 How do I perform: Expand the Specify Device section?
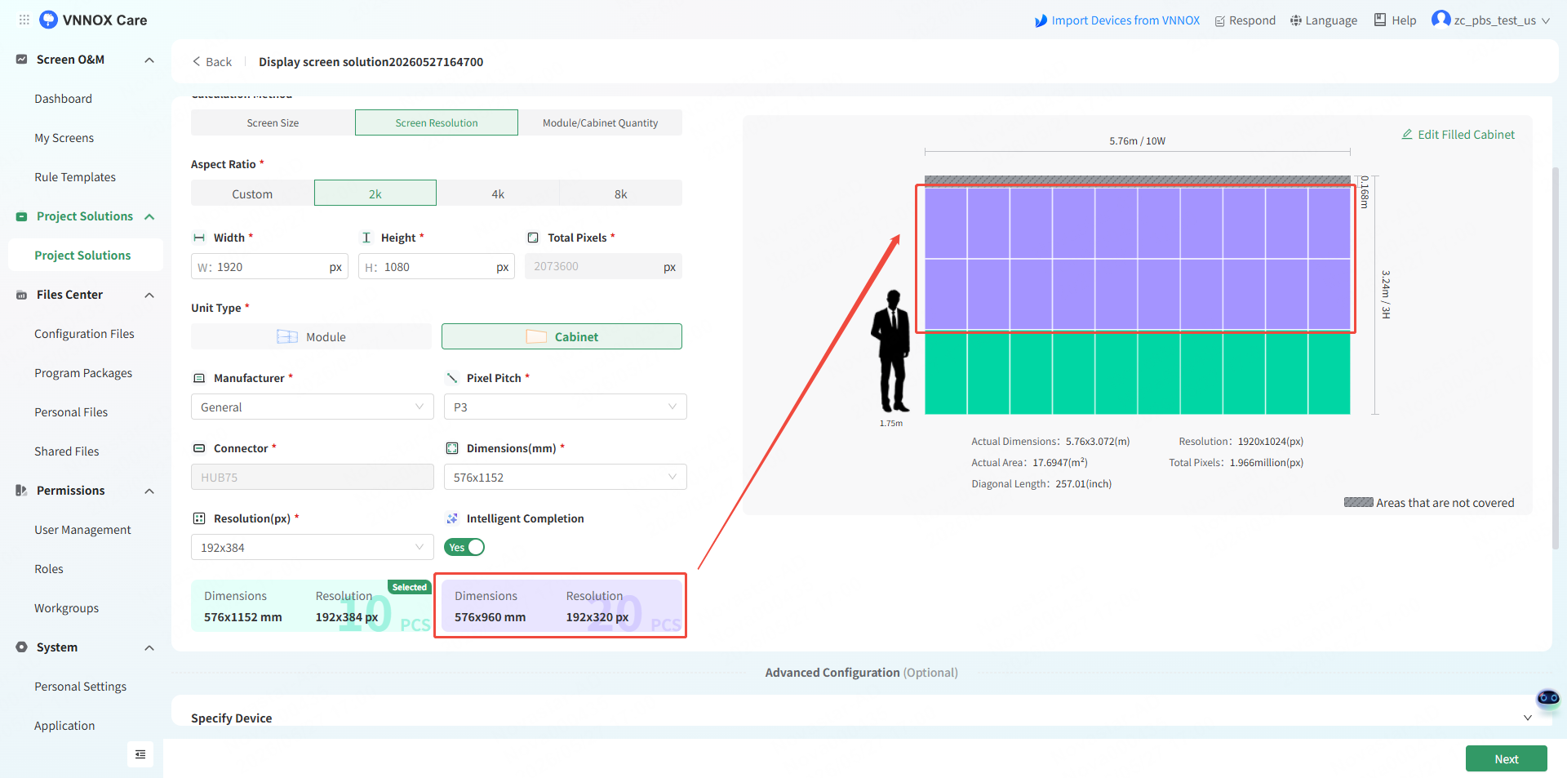click(1527, 718)
